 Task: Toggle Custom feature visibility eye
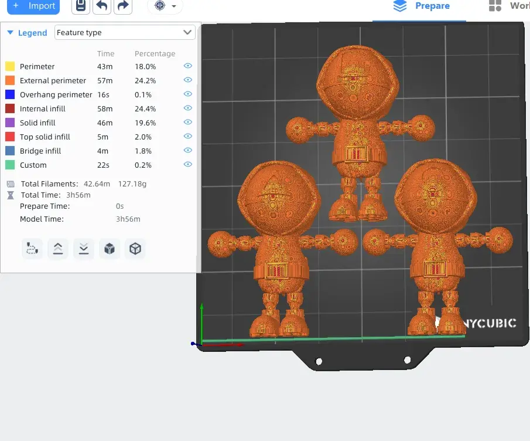tap(188, 164)
